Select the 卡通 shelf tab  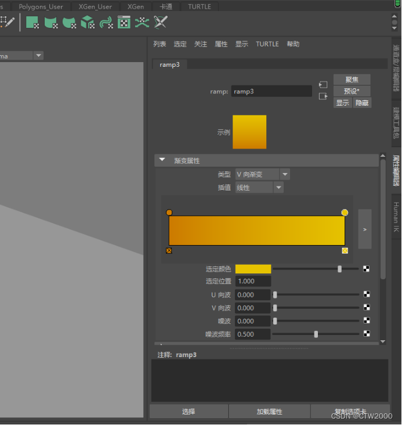coord(166,6)
